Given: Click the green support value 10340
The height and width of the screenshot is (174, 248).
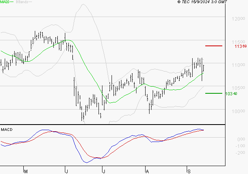Looking at the screenshot, I should 231,94.
